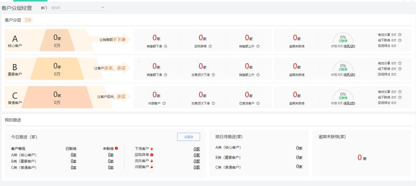Open help icon beside 已激活客户
The width and height of the screenshot is (416, 186).
tap(258, 103)
